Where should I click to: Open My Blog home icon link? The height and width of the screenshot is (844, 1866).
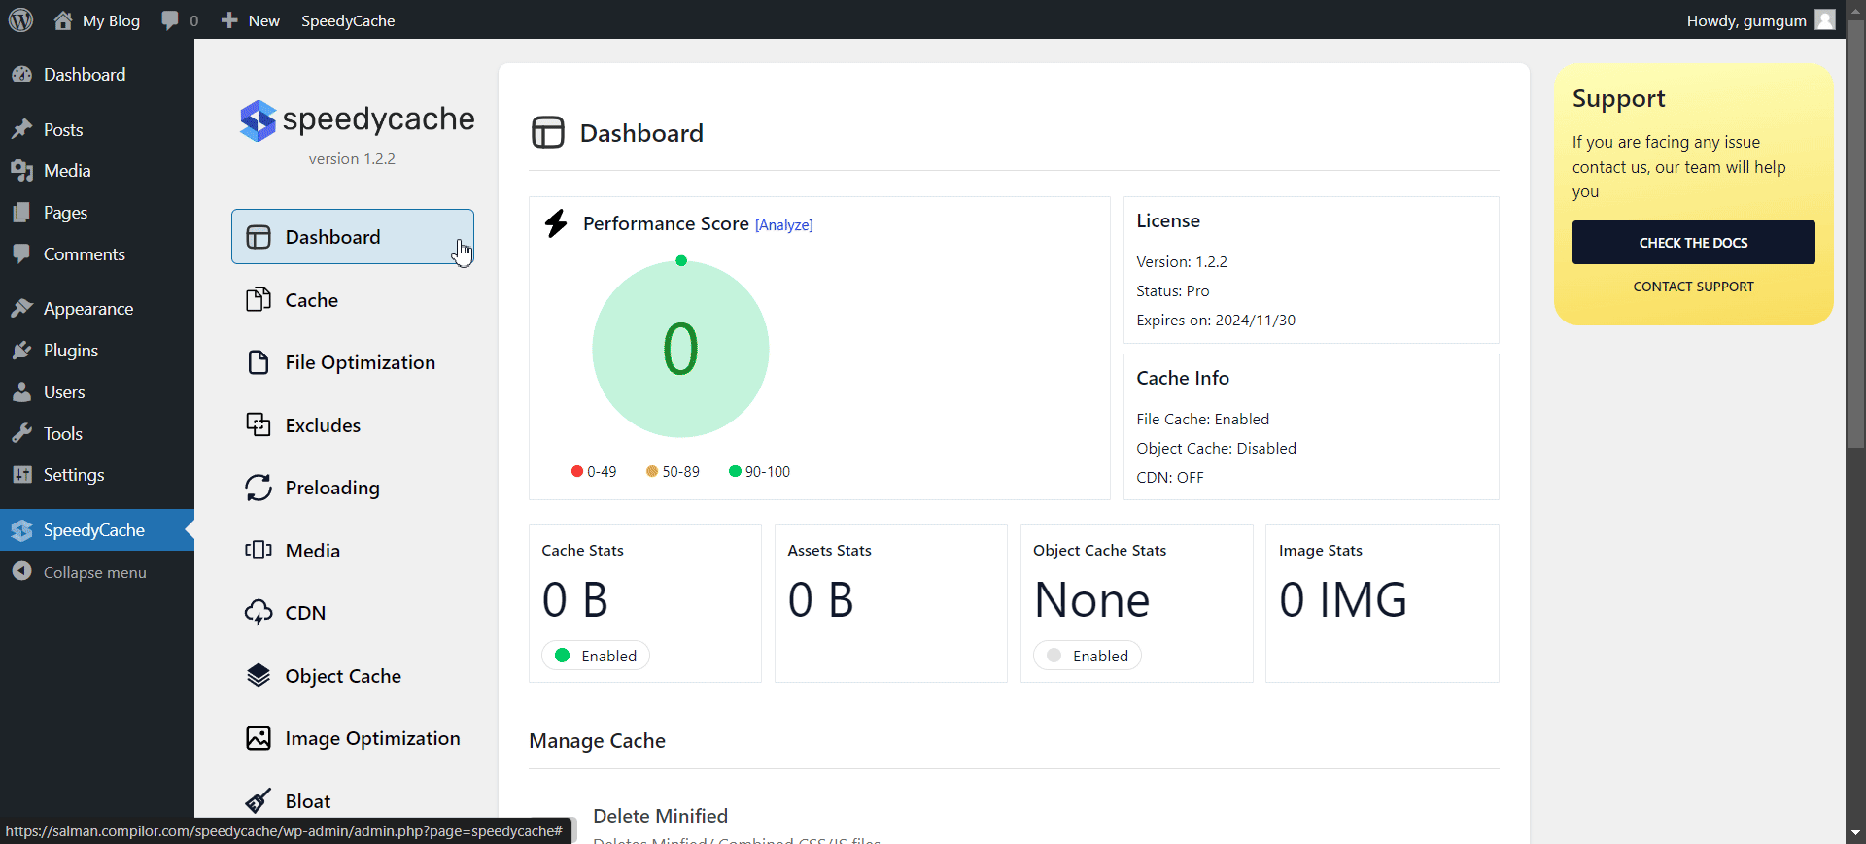(x=63, y=20)
